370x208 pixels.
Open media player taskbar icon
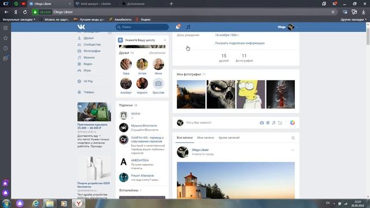pyautogui.click(x=64, y=203)
